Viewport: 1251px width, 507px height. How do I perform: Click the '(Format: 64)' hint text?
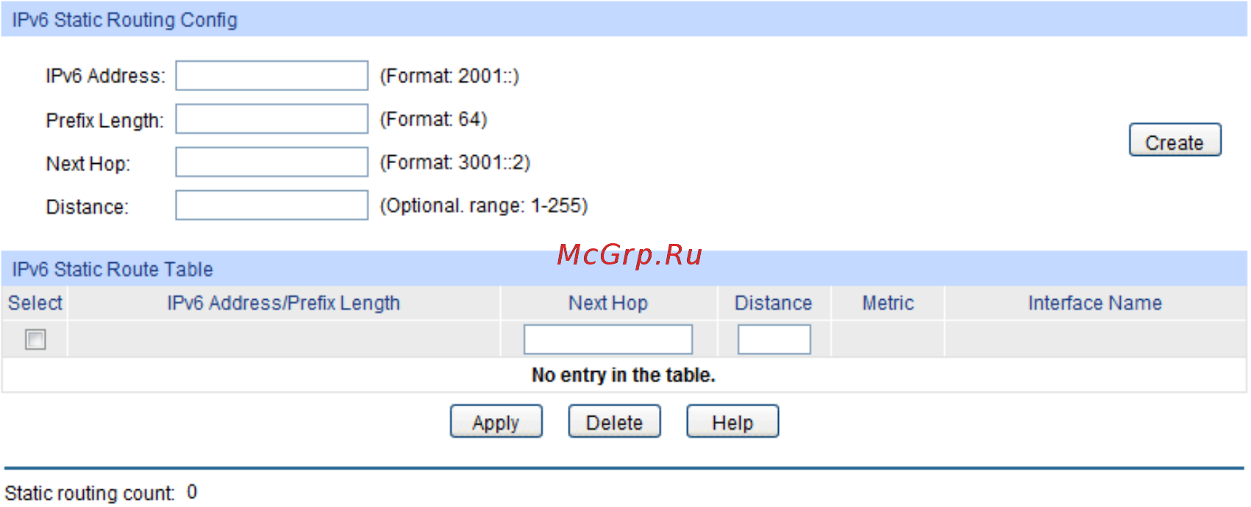click(433, 119)
